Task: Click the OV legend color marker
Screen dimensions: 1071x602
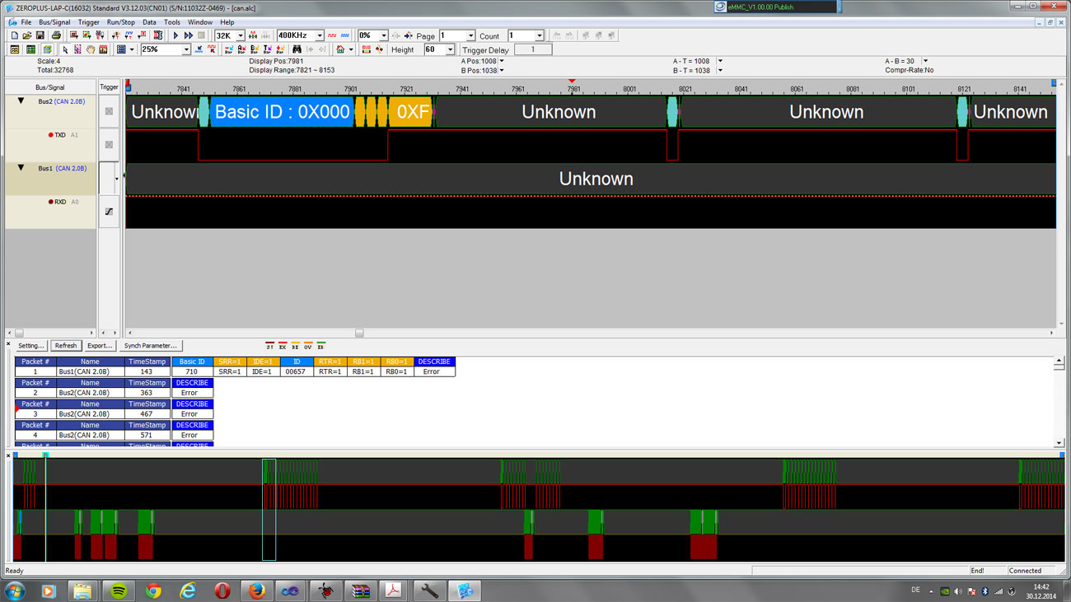Action: (308, 346)
